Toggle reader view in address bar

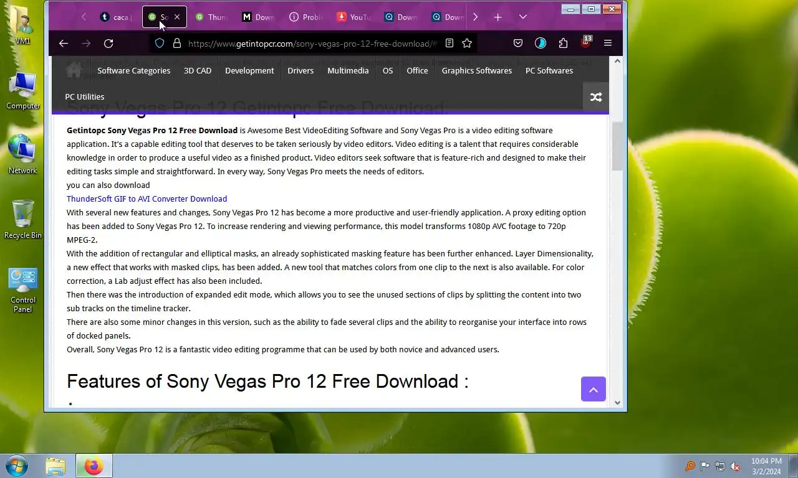(449, 43)
